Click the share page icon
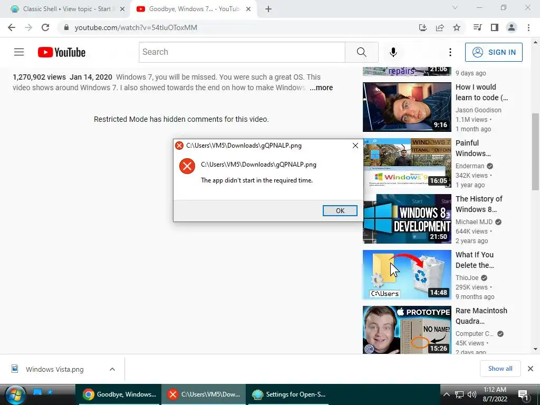This screenshot has height=405, width=540. click(440, 27)
